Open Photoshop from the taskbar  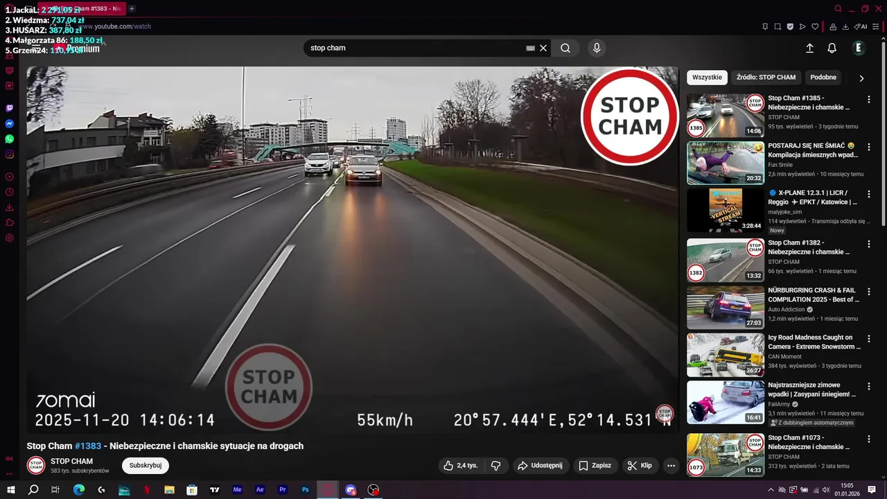[x=306, y=490]
